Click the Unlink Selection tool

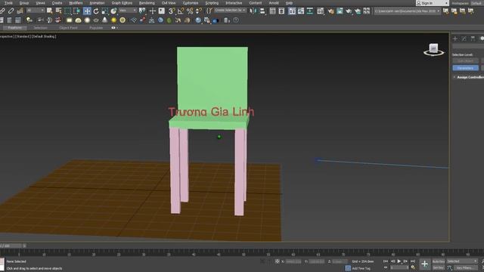click(11, 11)
